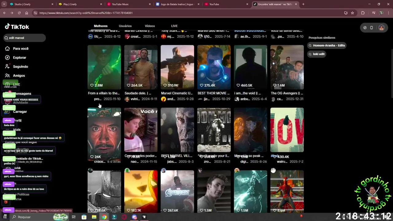Open Windows Start menu
Image resolution: width=393 pixels, height=221 pixels.
[5, 217]
